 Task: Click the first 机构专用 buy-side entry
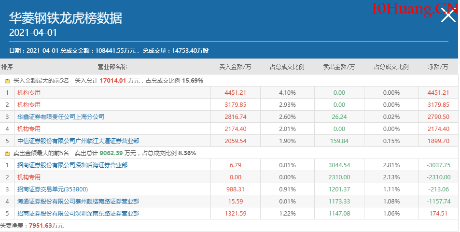coord(29,93)
